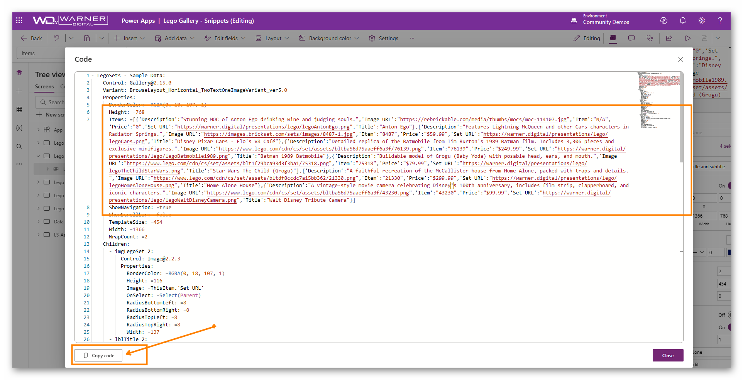The width and height of the screenshot is (743, 380).
Task: Click the code minimap preview
Action: [658, 100]
